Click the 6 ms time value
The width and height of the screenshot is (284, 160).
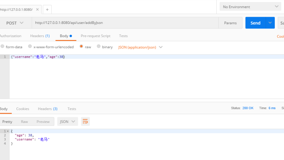click(272, 108)
